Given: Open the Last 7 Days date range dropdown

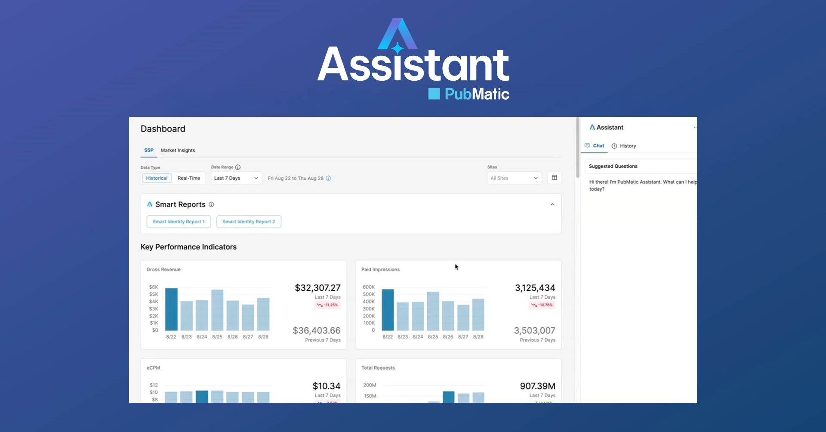Looking at the screenshot, I should point(236,178).
